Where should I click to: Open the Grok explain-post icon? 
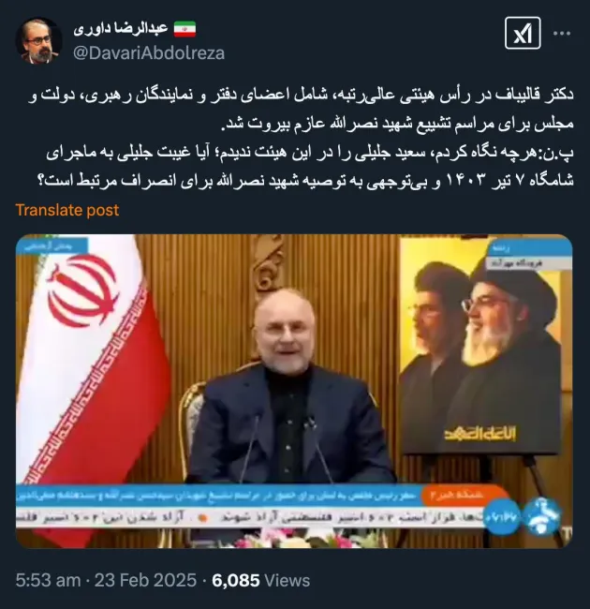523,33
